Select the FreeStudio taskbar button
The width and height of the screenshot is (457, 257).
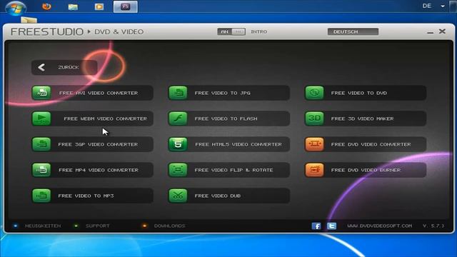pyautogui.click(x=126, y=6)
